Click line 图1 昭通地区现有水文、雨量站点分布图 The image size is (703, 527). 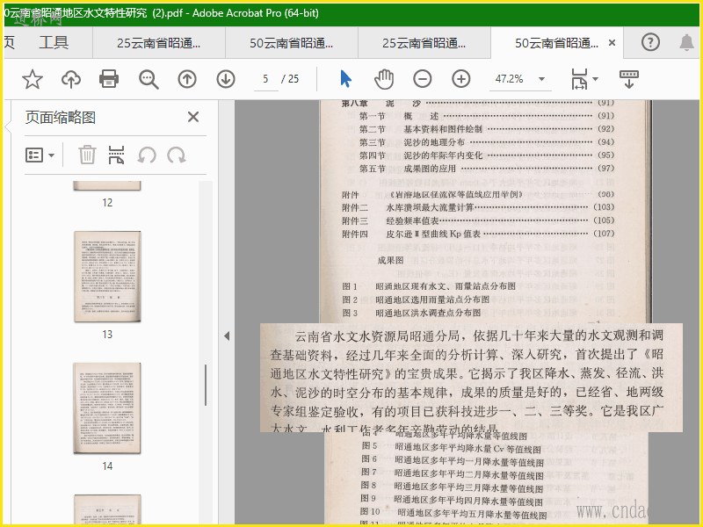tap(429, 286)
